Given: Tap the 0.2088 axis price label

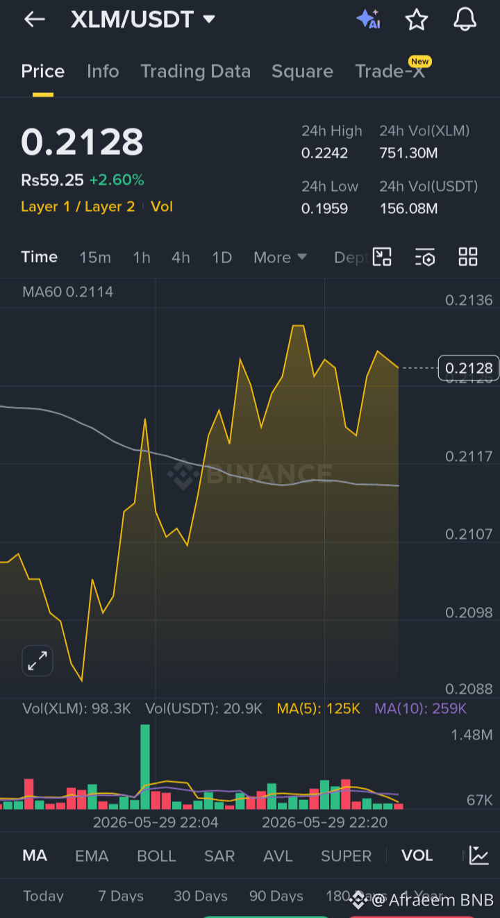Looking at the screenshot, I should click(x=469, y=689).
